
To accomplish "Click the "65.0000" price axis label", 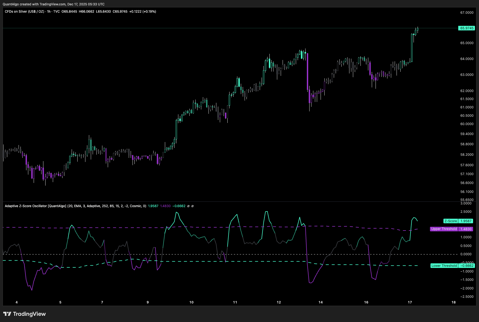I will click(x=467, y=43).
